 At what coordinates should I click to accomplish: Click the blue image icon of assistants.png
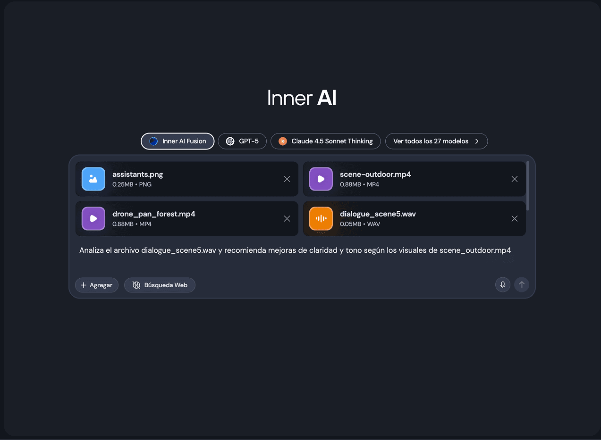[93, 179]
